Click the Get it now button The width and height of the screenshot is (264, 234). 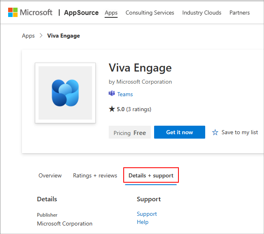(180, 132)
